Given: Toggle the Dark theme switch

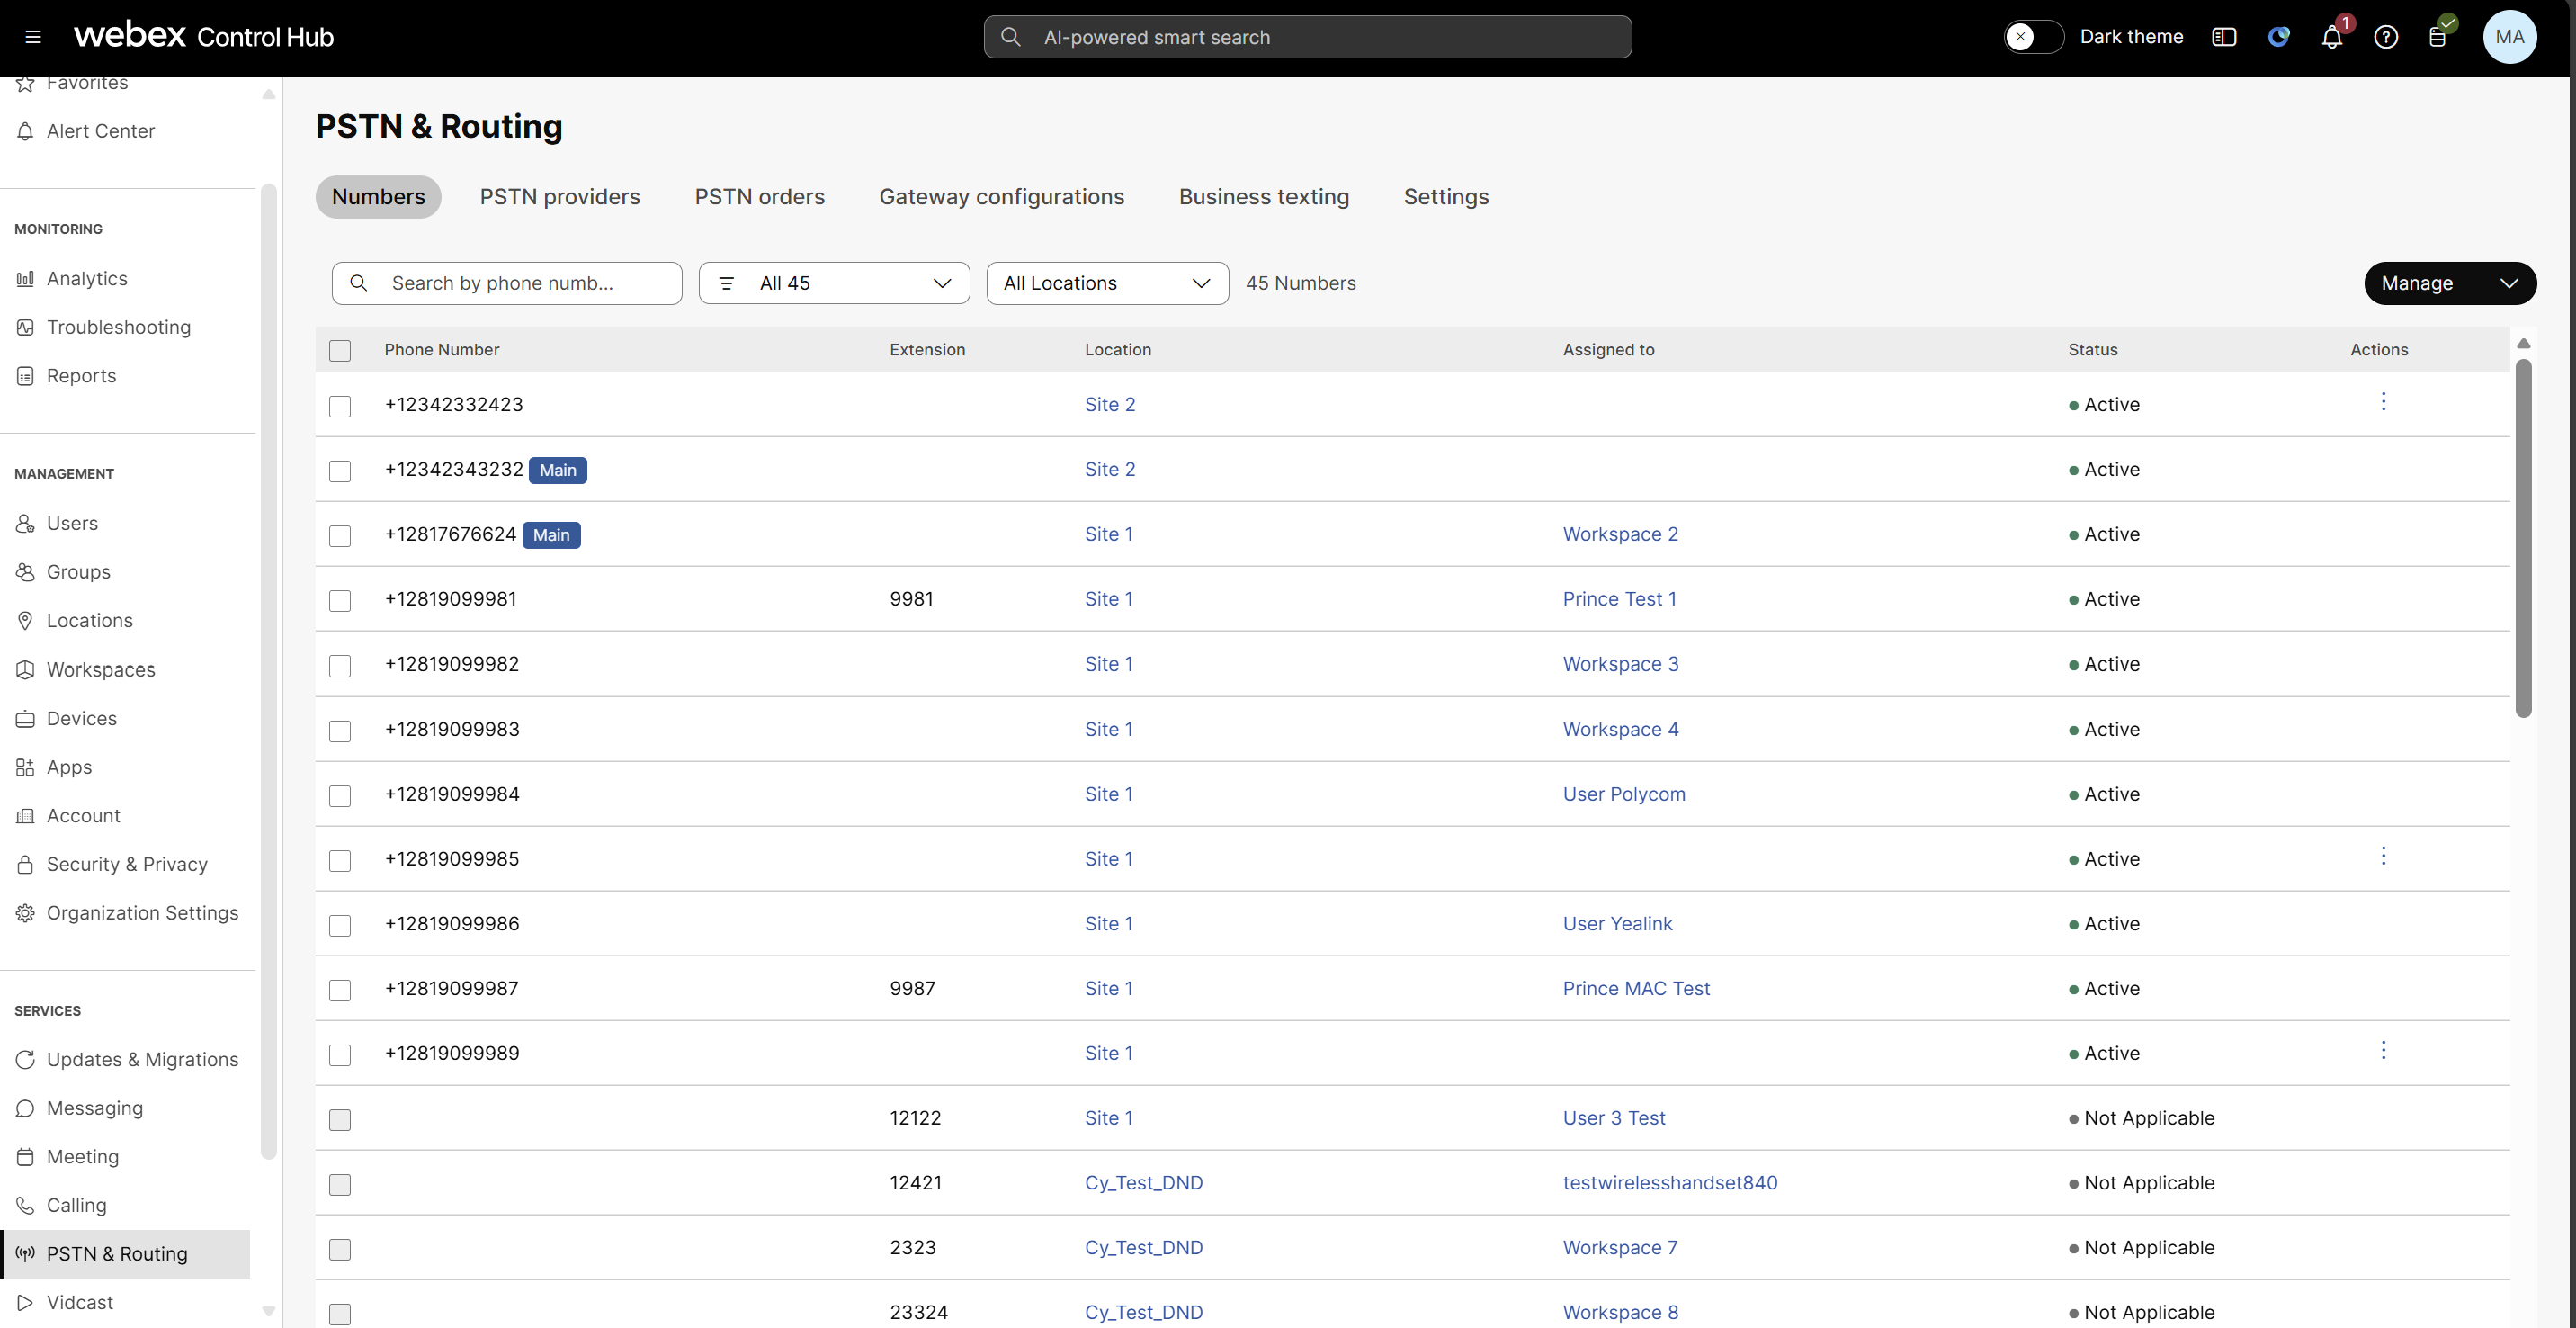Looking at the screenshot, I should 2033,37.
